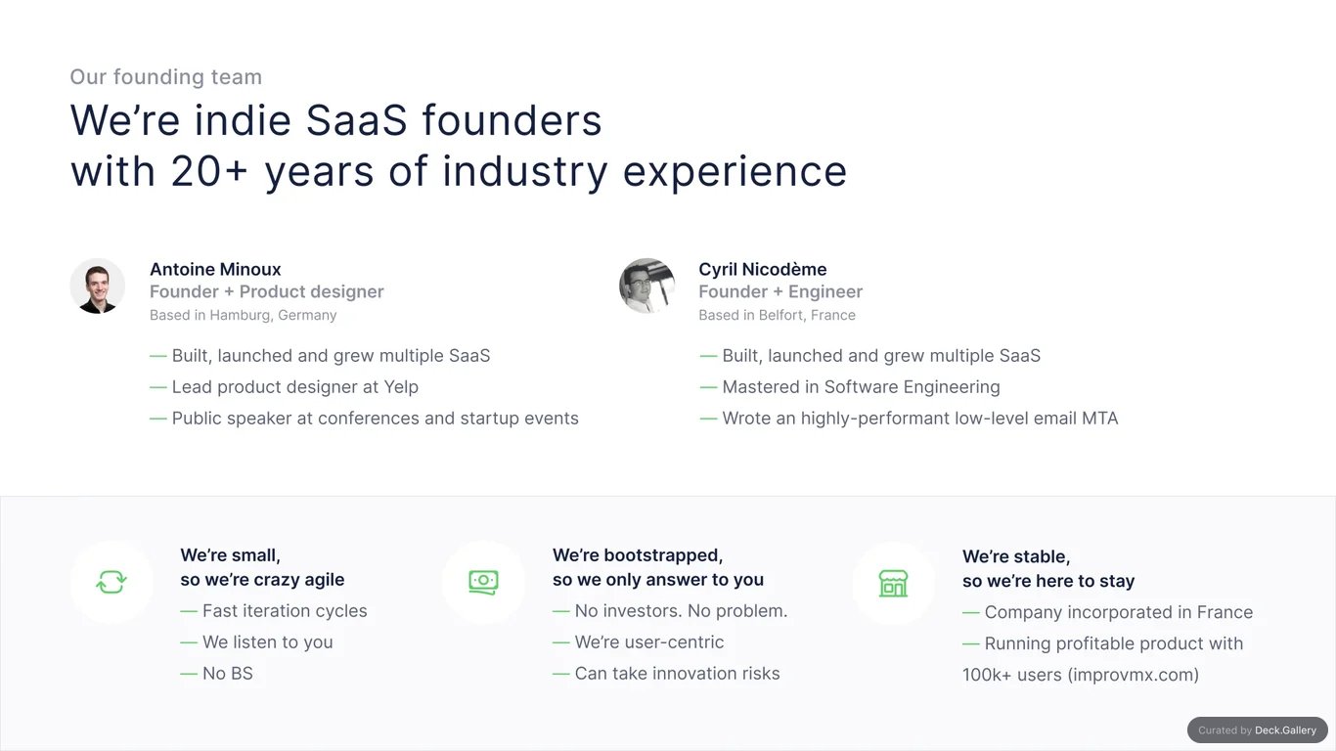Click 'Mastered in Software Engineering' bullet

tap(850, 387)
